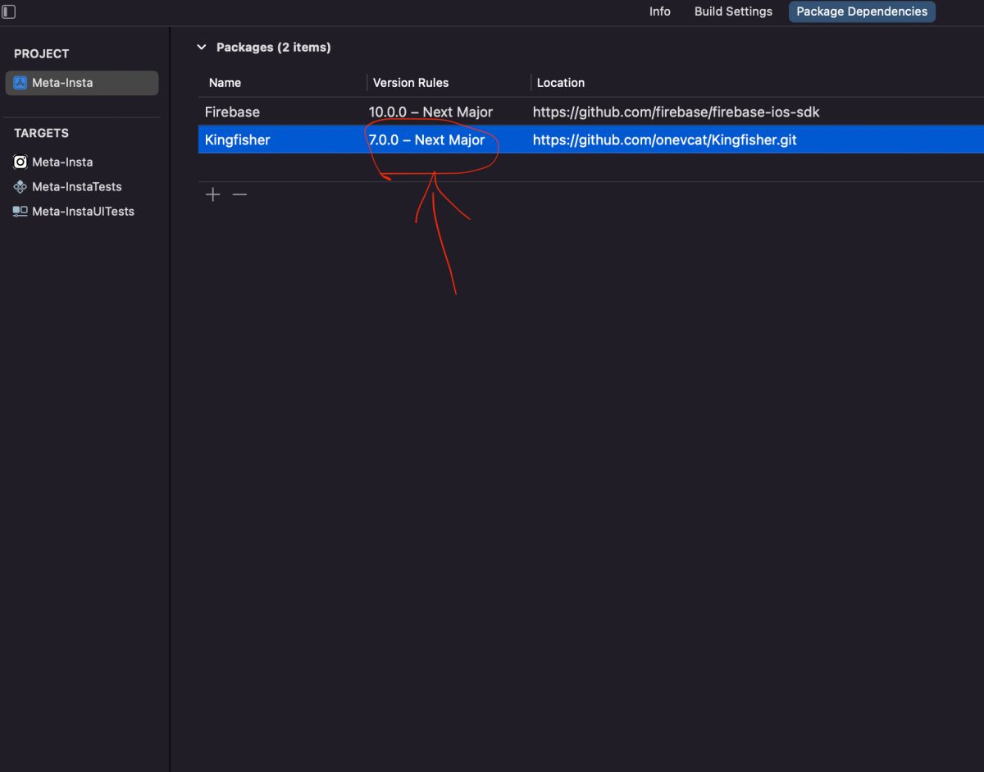Select the Meta-InstaUITests target
The height and width of the screenshot is (772, 984).
click(82, 212)
